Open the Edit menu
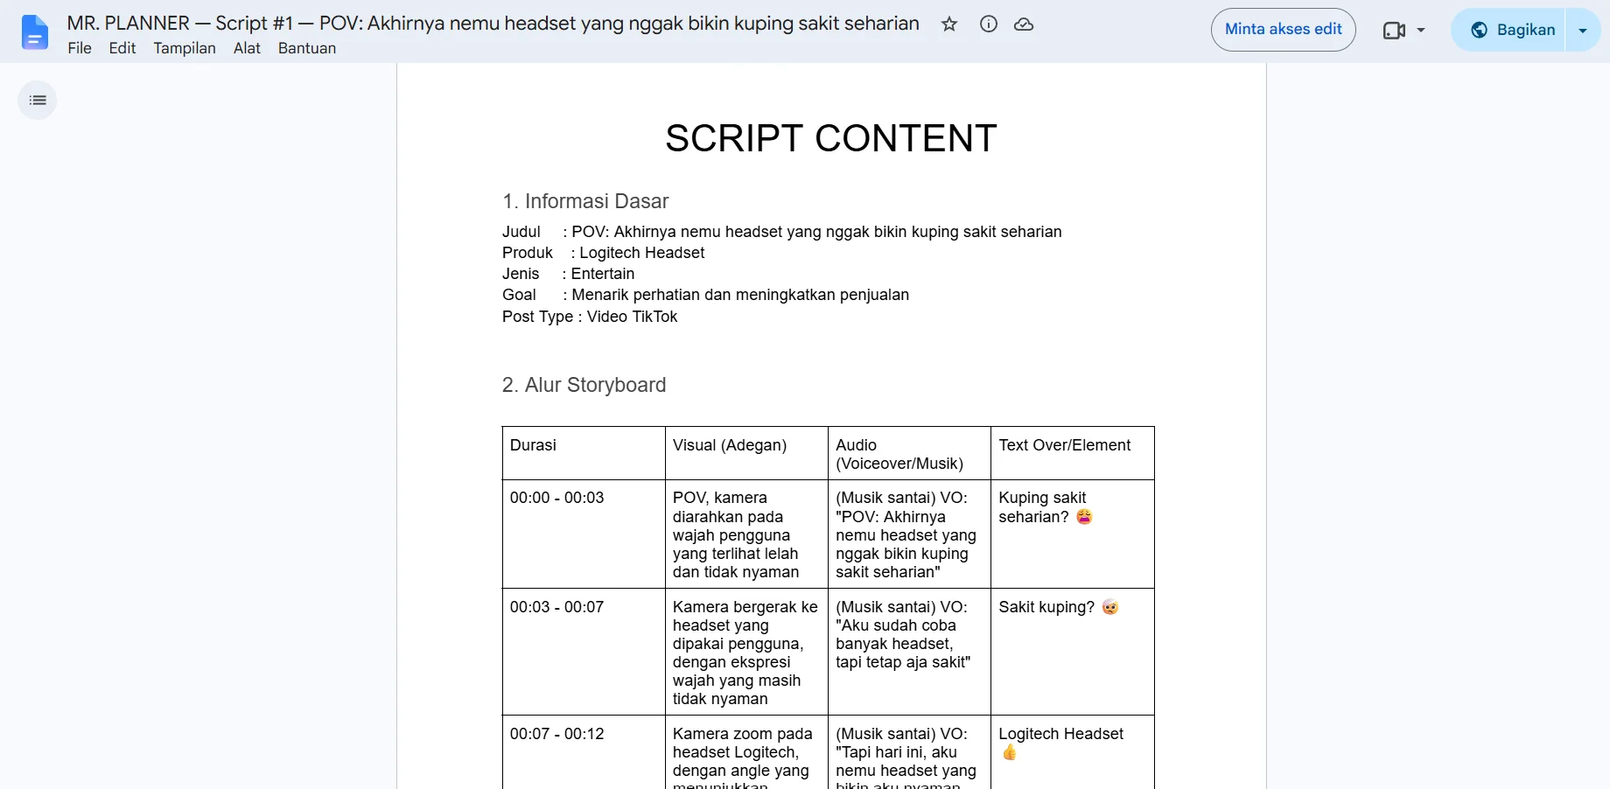Viewport: 1610px width, 789px height. tap(122, 48)
